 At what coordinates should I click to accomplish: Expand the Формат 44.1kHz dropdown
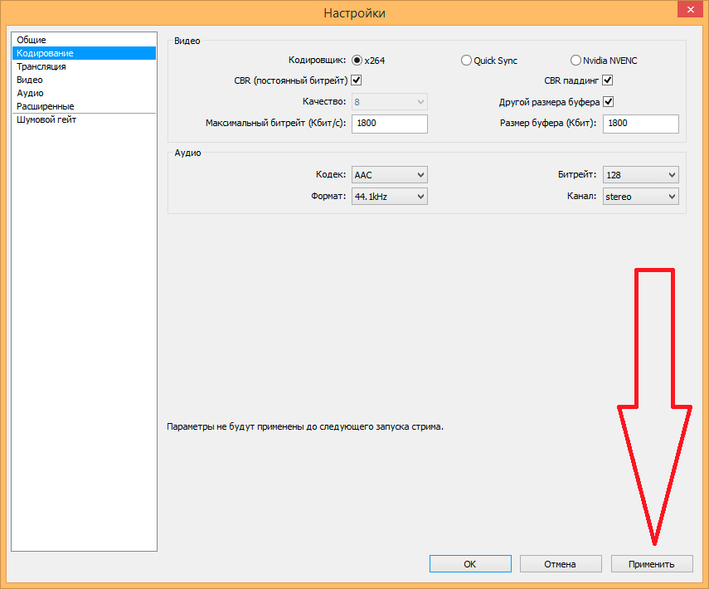tap(390, 197)
